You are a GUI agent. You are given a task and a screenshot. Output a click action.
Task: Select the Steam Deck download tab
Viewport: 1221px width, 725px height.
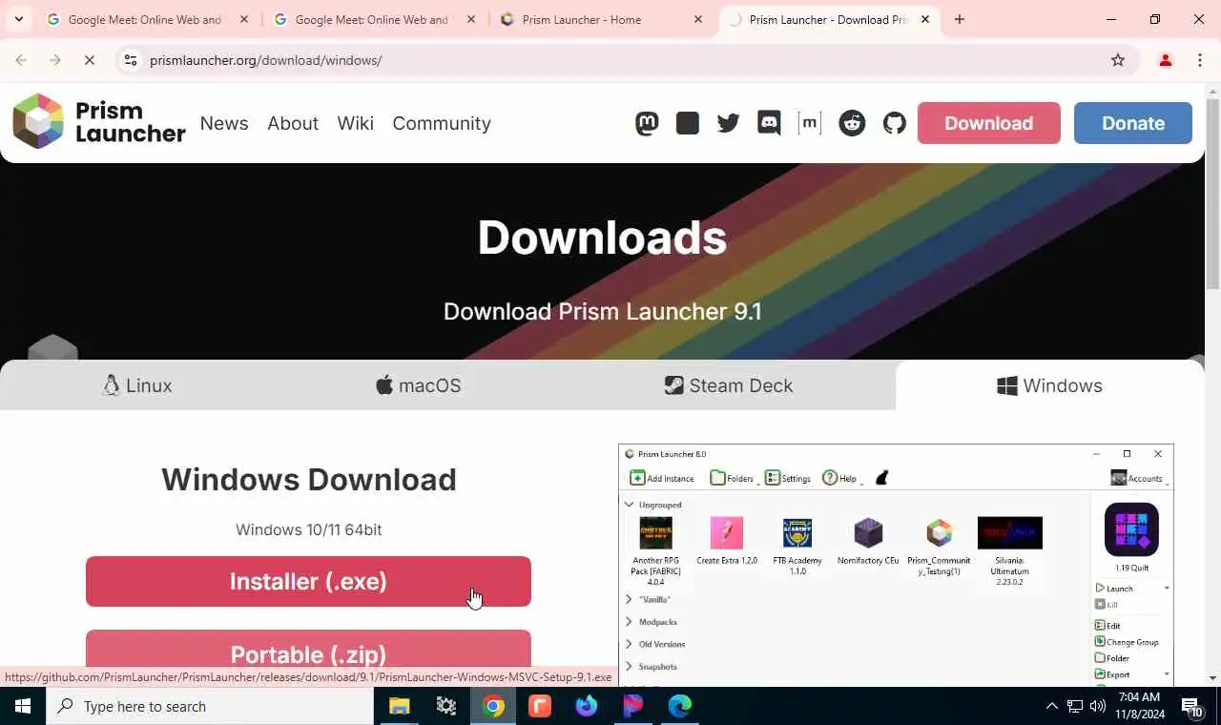(x=729, y=385)
